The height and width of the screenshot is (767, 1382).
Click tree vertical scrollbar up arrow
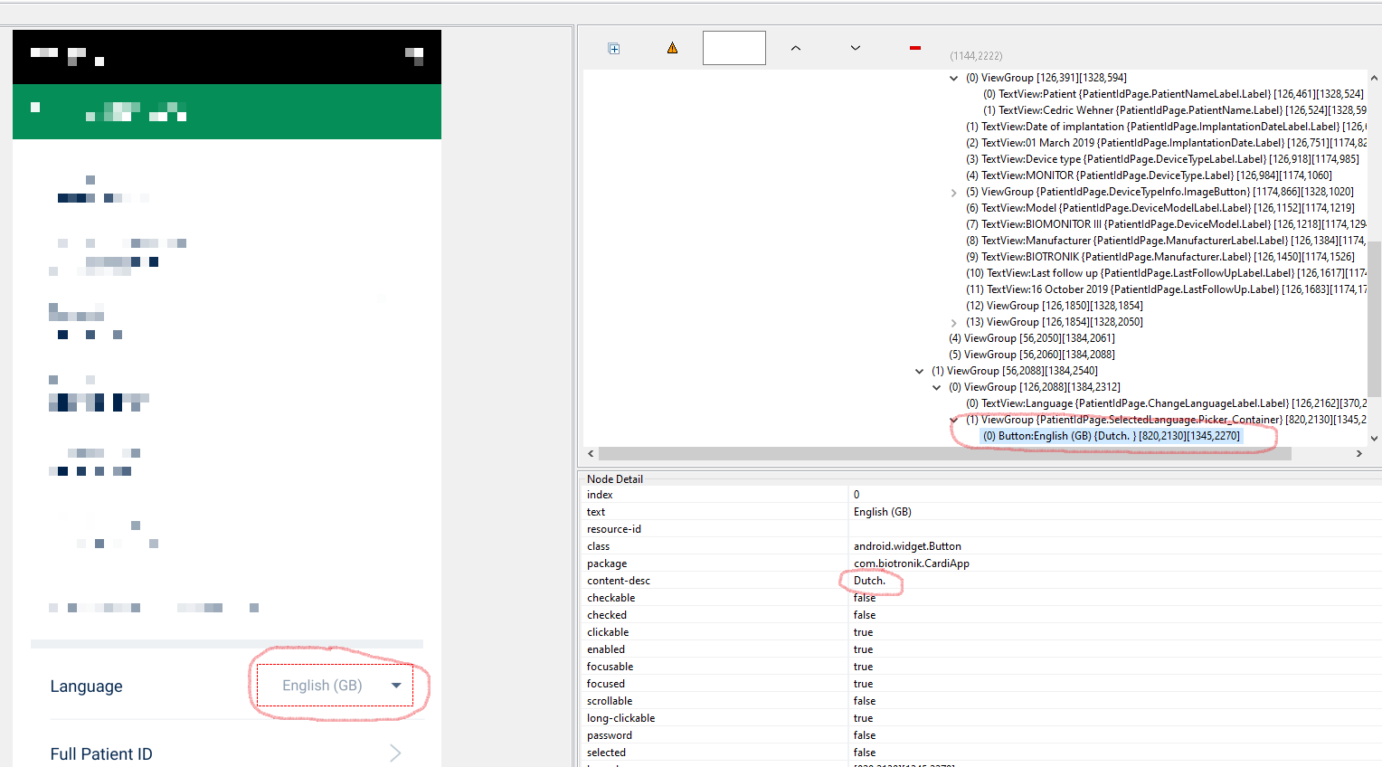pos(1375,79)
